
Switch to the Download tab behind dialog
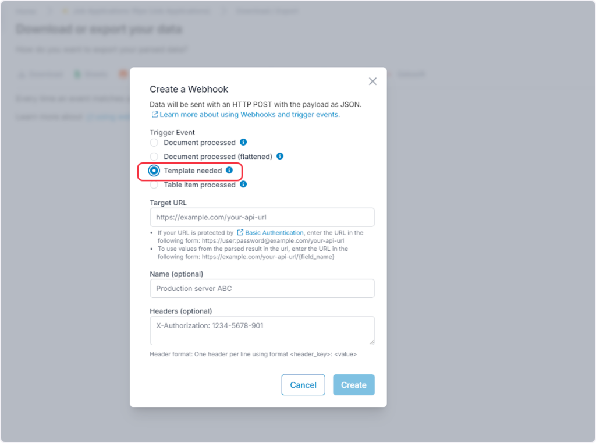41,75
